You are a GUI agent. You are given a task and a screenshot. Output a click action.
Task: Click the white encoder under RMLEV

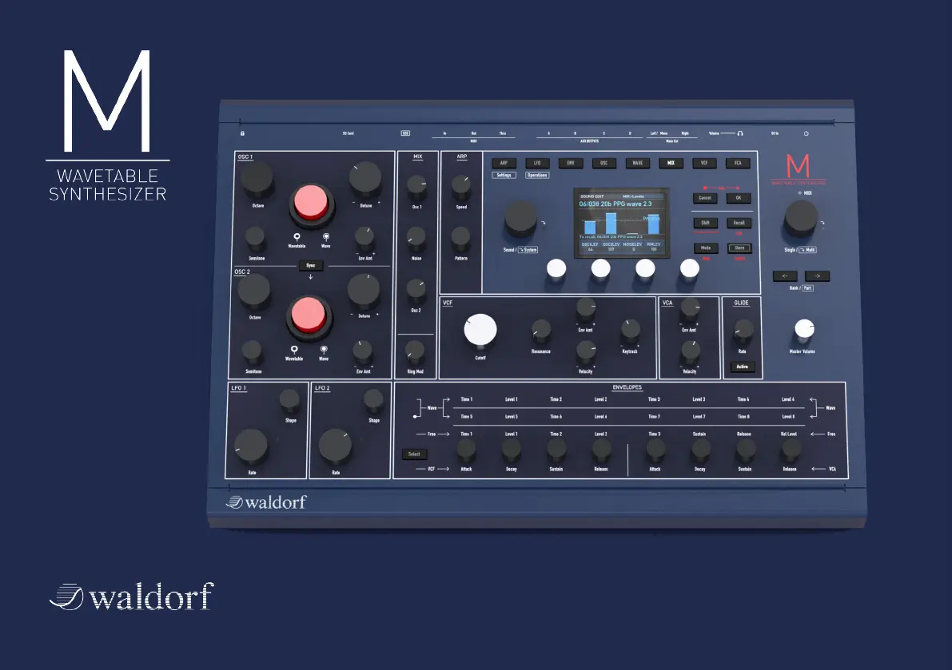[x=689, y=268]
